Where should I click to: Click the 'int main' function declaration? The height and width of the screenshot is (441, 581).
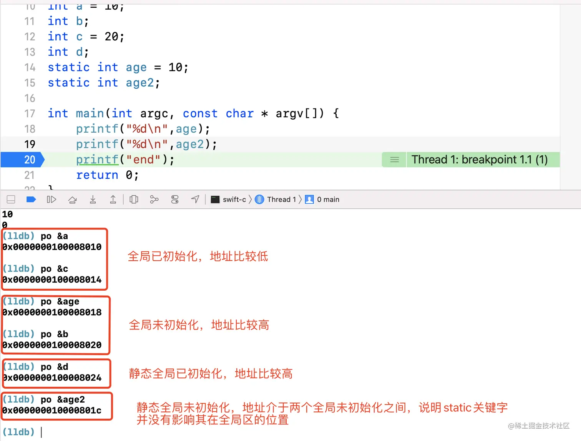tap(193, 113)
